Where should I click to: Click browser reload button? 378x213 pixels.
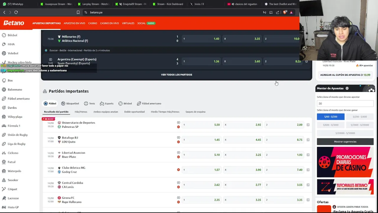coord(16,12)
